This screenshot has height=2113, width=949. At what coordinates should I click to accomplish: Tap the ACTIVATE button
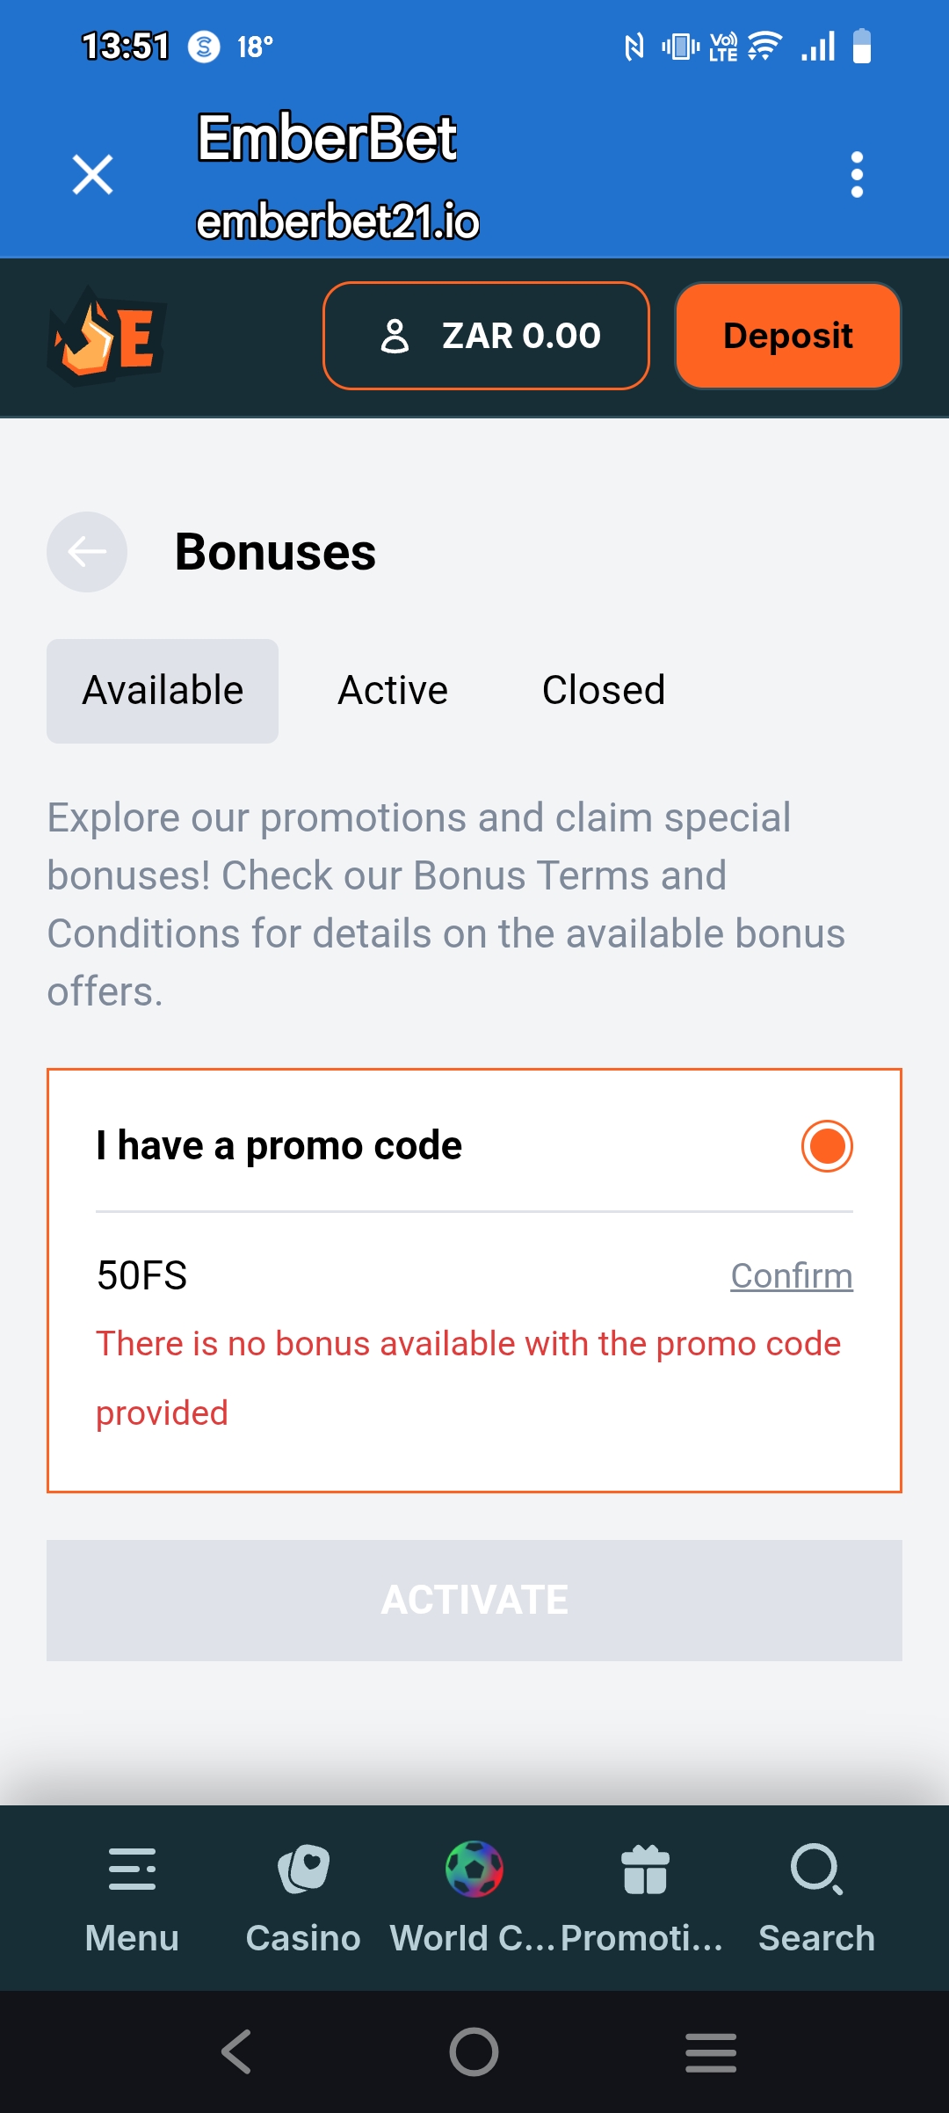point(474,1601)
